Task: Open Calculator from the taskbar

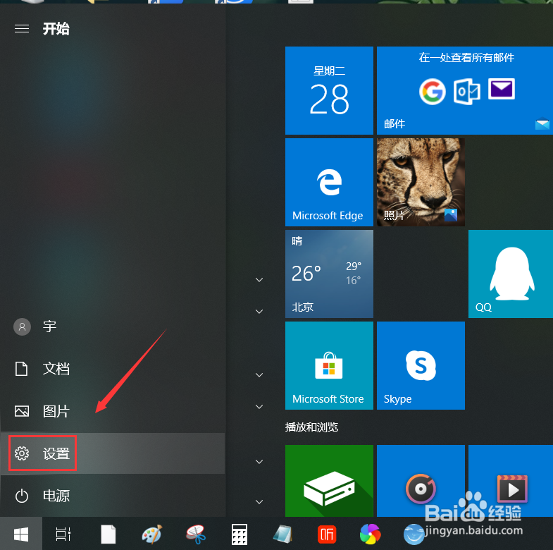Action: 240,534
